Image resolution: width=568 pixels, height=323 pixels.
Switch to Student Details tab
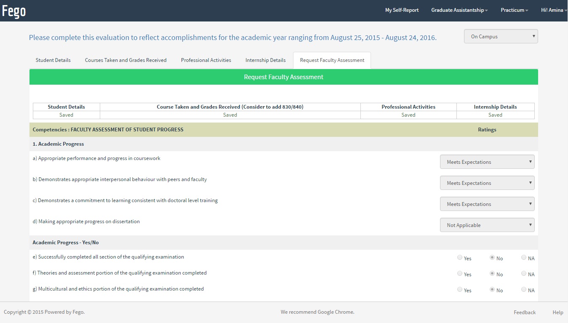tap(53, 60)
